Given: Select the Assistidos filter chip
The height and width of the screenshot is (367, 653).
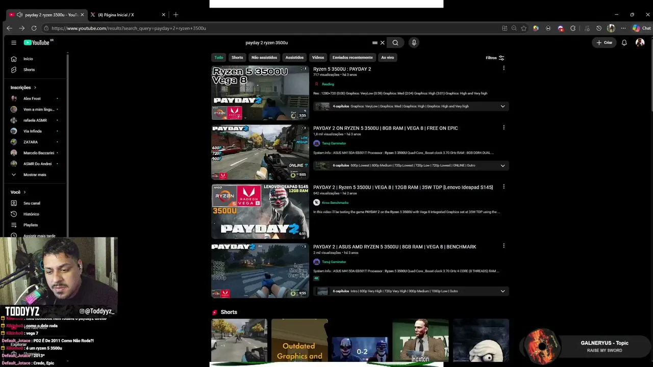Looking at the screenshot, I should click(x=294, y=58).
